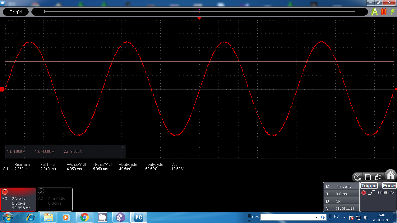This screenshot has height=223, width=397.
Task: Click the volume speaker tray icon
Action: coord(365,217)
